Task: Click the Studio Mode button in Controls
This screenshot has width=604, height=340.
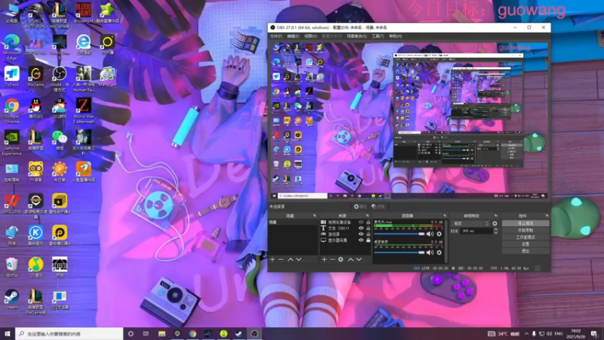Action: [525, 237]
